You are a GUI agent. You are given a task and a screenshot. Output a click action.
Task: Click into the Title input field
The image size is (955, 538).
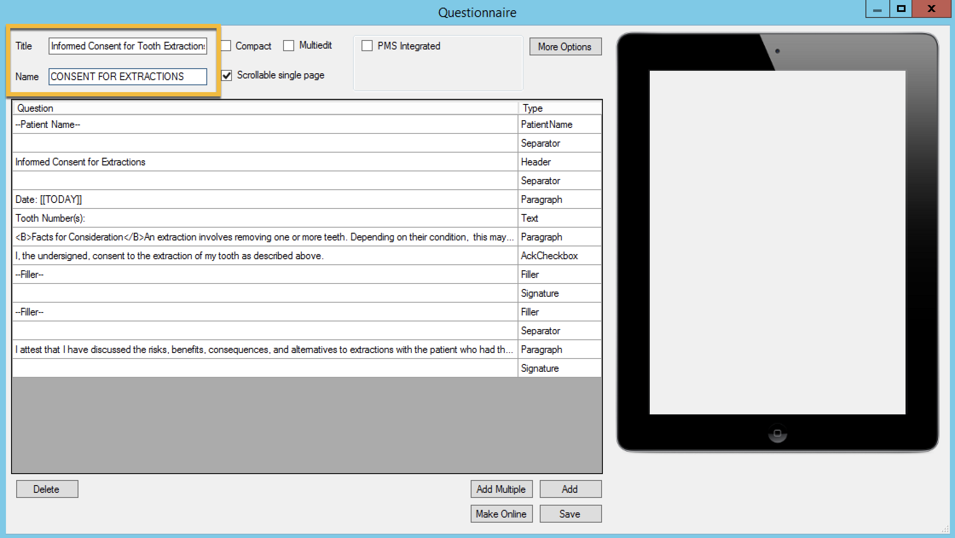coord(127,46)
